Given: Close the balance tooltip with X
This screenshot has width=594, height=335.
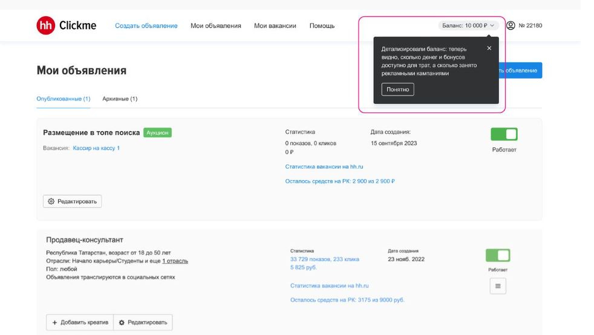Looking at the screenshot, I should pyautogui.click(x=489, y=48).
